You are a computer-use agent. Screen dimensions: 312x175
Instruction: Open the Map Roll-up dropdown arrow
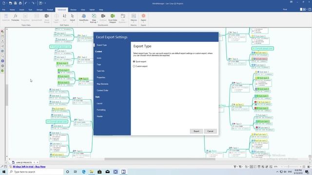pos(97,22)
